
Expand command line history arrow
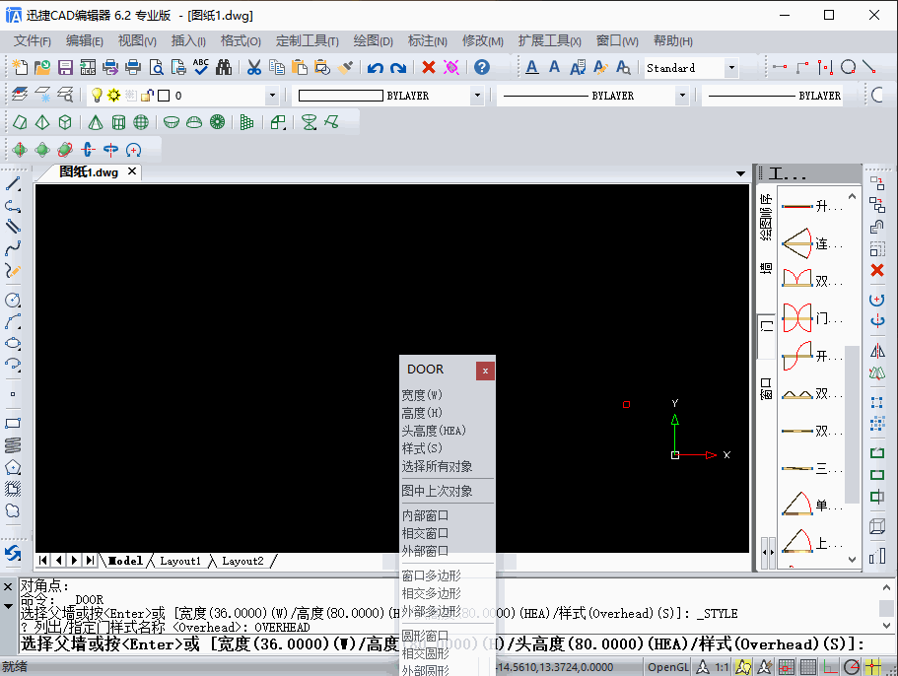8,606
